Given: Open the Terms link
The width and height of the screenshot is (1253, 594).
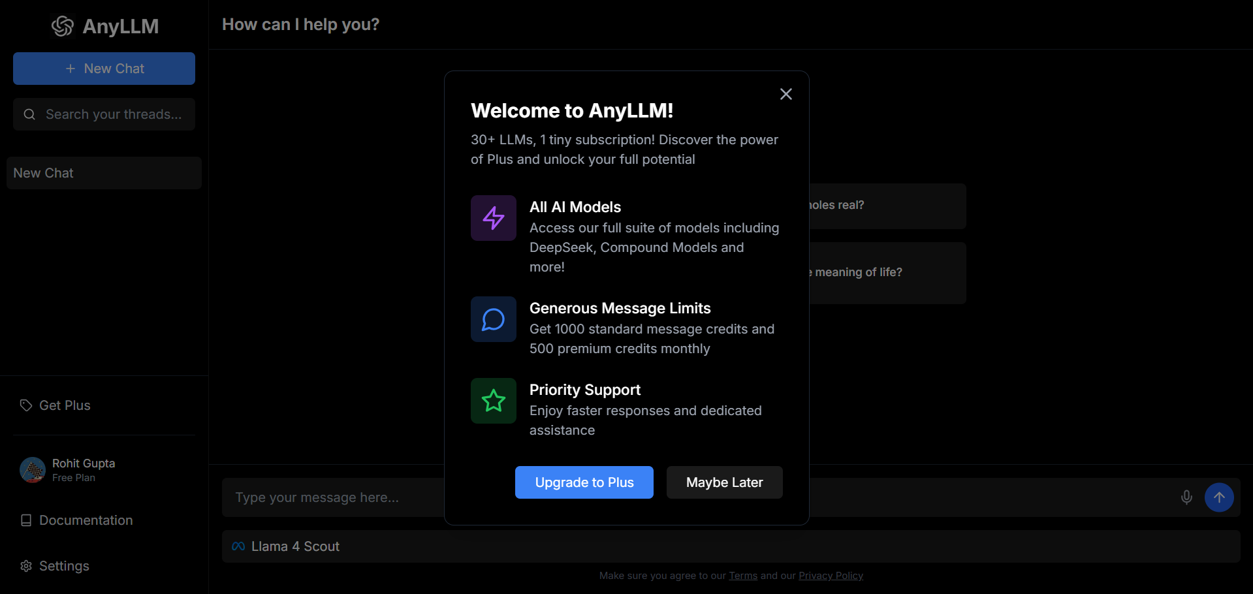Looking at the screenshot, I should coord(743,576).
